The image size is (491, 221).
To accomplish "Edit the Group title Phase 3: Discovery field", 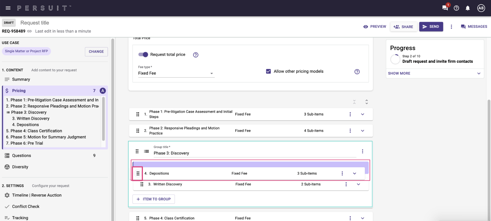I will pyautogui.click(x=255, y=153).
